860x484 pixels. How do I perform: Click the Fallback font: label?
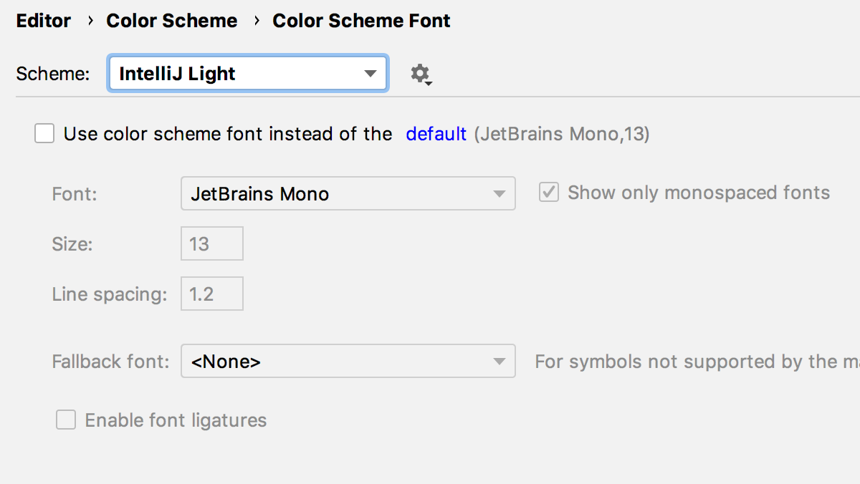[110, 361]
